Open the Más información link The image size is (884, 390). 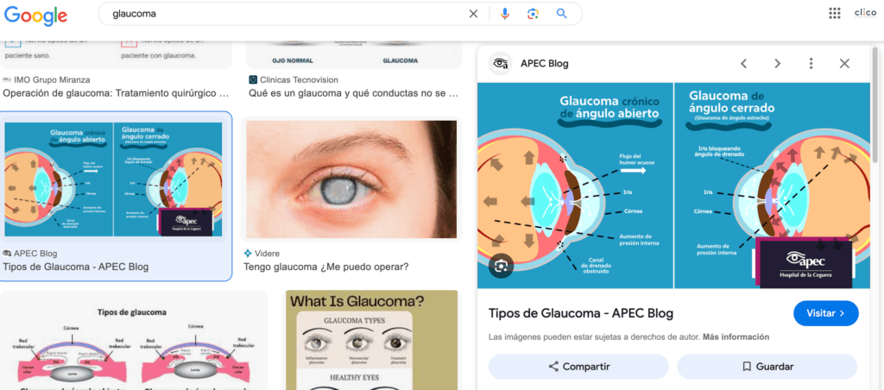coord(736,337)
